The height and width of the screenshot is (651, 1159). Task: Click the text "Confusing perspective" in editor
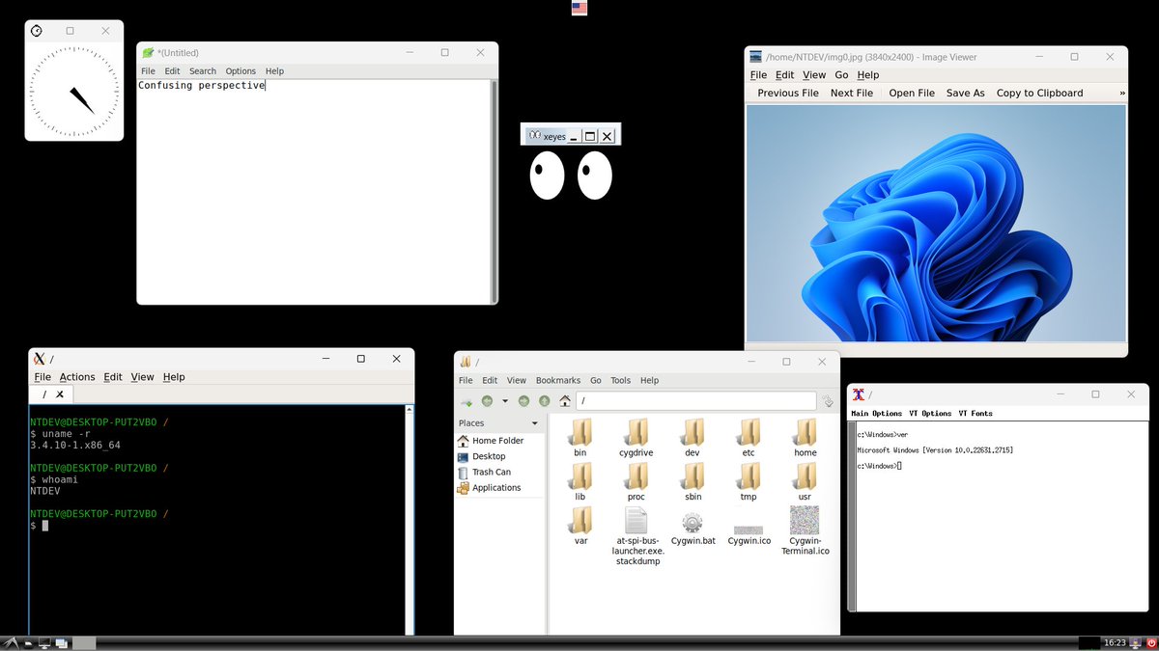[x=201, y=86]
